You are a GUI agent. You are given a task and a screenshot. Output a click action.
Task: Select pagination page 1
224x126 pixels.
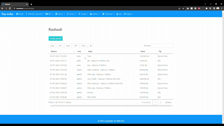coord(155,102)
